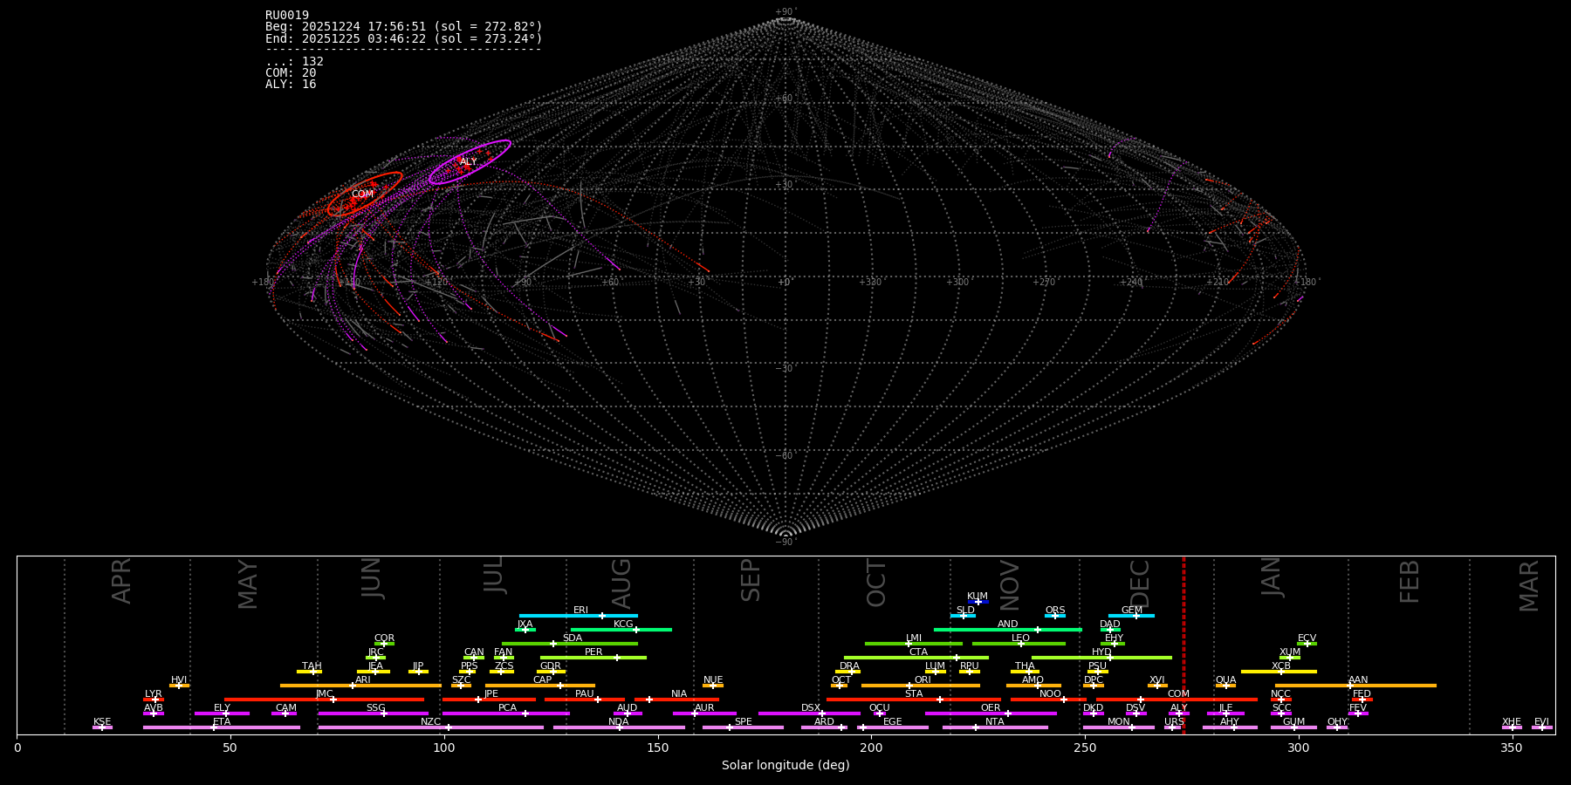Click the COM label inside the red ellipse

pos(362,195)
